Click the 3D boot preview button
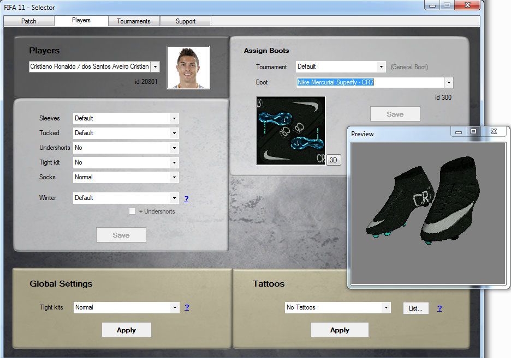 click(x=334, y=160)
